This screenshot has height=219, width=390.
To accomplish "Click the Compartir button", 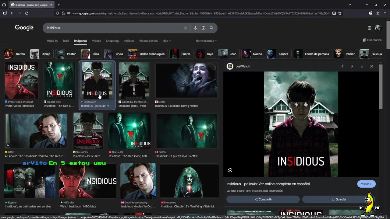I will pos(263,200).
